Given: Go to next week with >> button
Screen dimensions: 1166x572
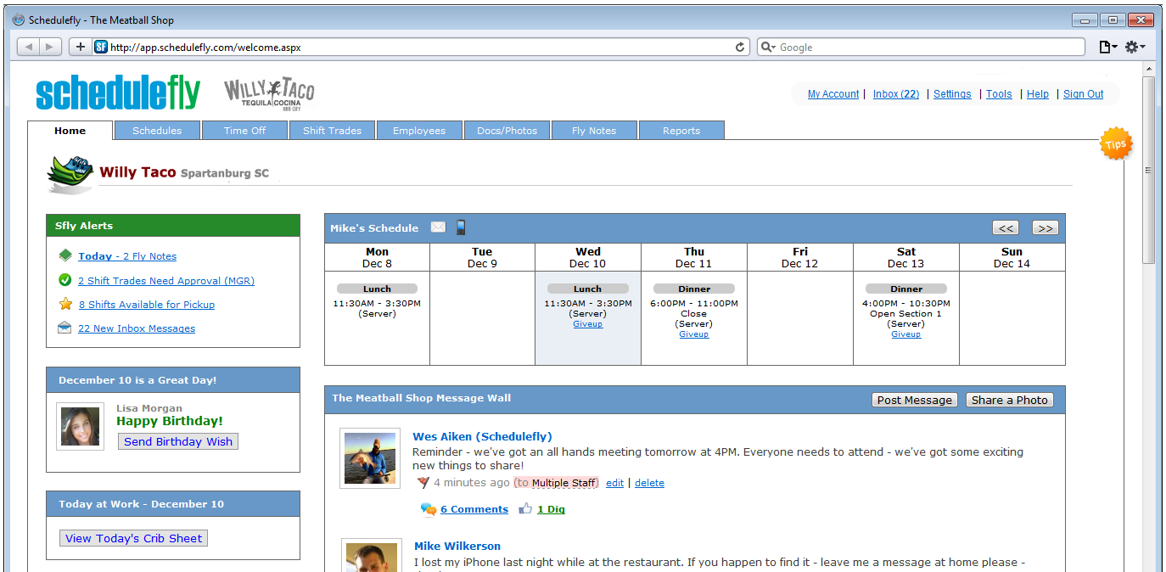Looking at the screenshot, I should tap(1045, 228).
